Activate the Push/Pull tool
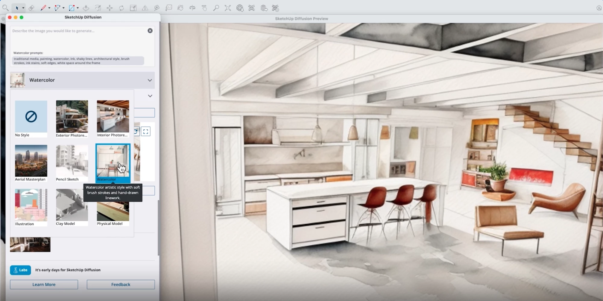 coord(86,8)
